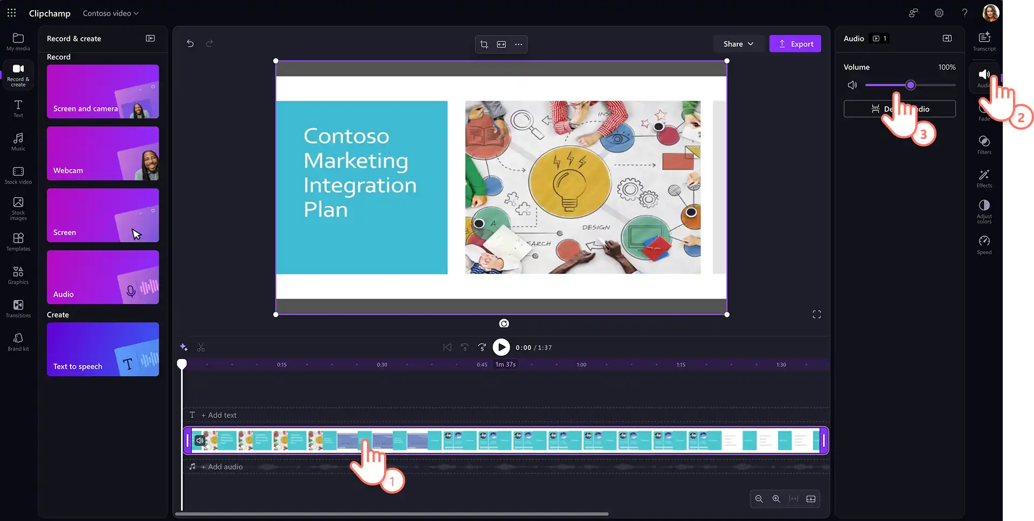Open the AI auto compose sparkle icon
This screenshot has width=1034, height=521.
pyautogui.click(x=184, y=347)
